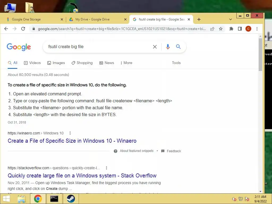Clear the search box with the X
The width and height of the screenshot is (272, 204).
tap(155, 47)
